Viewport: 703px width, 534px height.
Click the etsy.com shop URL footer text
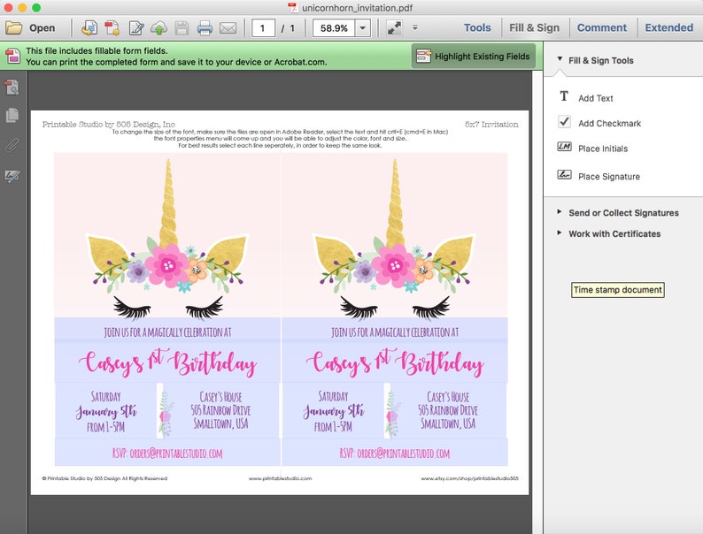[x=469, y=478]
